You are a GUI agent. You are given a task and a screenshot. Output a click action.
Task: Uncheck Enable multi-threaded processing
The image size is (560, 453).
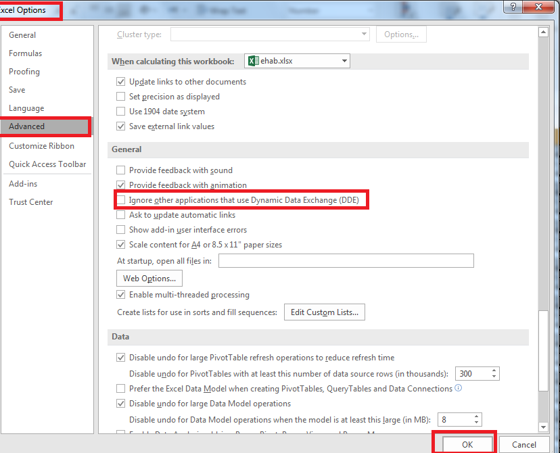(120, 295)
